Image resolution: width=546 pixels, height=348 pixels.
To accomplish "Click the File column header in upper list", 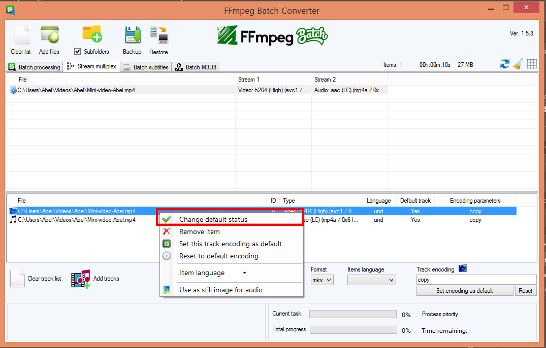I will pyautogui.click(x=121, y=80).
